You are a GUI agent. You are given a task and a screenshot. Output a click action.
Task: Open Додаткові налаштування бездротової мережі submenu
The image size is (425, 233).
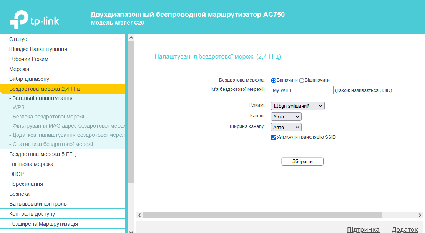click(67, 135)
